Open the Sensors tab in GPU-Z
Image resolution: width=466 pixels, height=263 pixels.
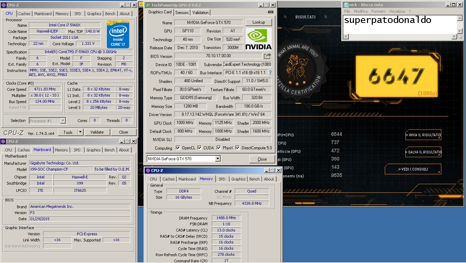point(182,12)
